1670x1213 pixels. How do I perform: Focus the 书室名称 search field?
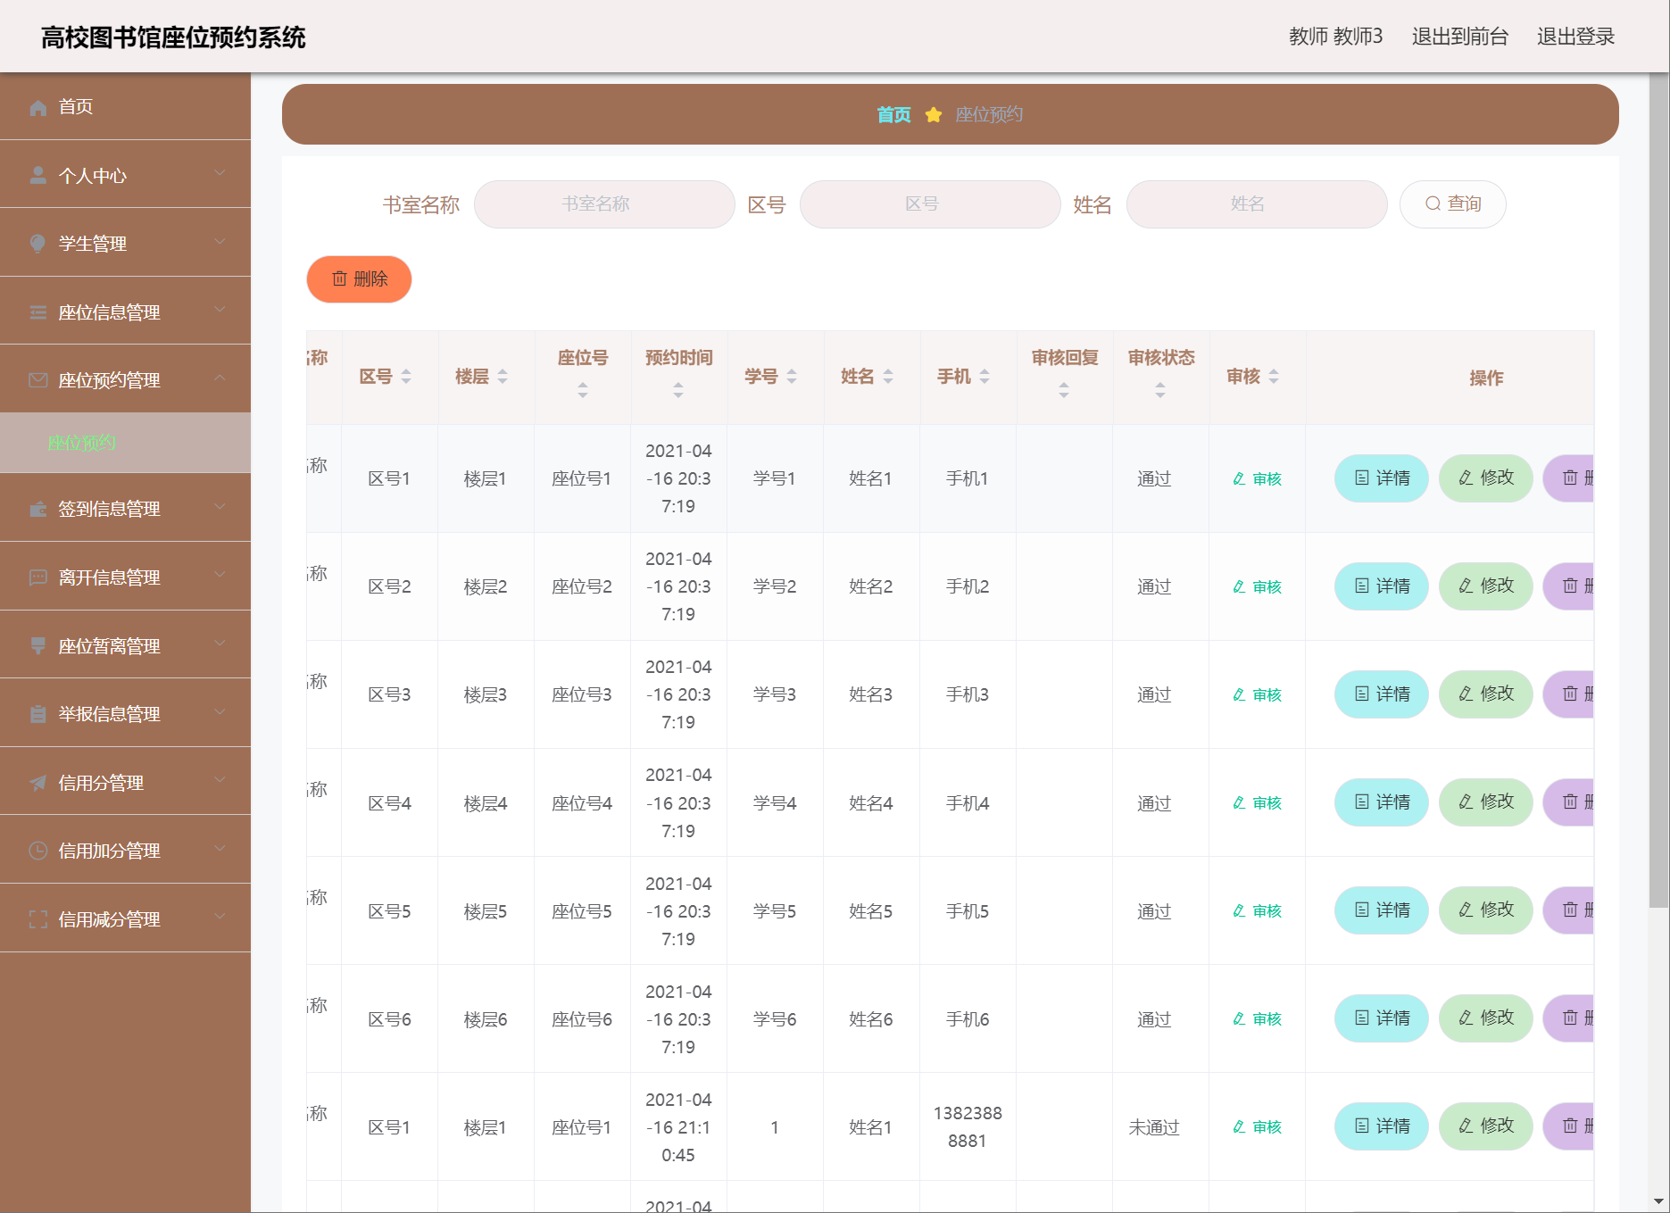click(x=604, y=204)
